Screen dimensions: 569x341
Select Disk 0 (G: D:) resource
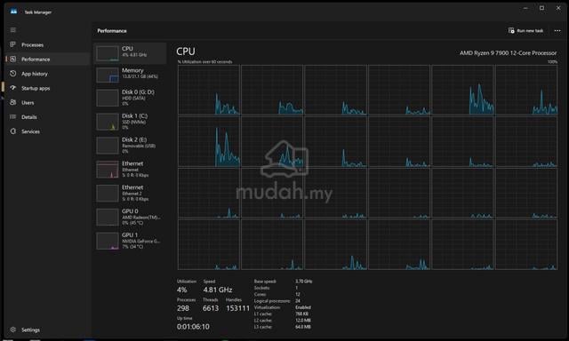point(130,98)
